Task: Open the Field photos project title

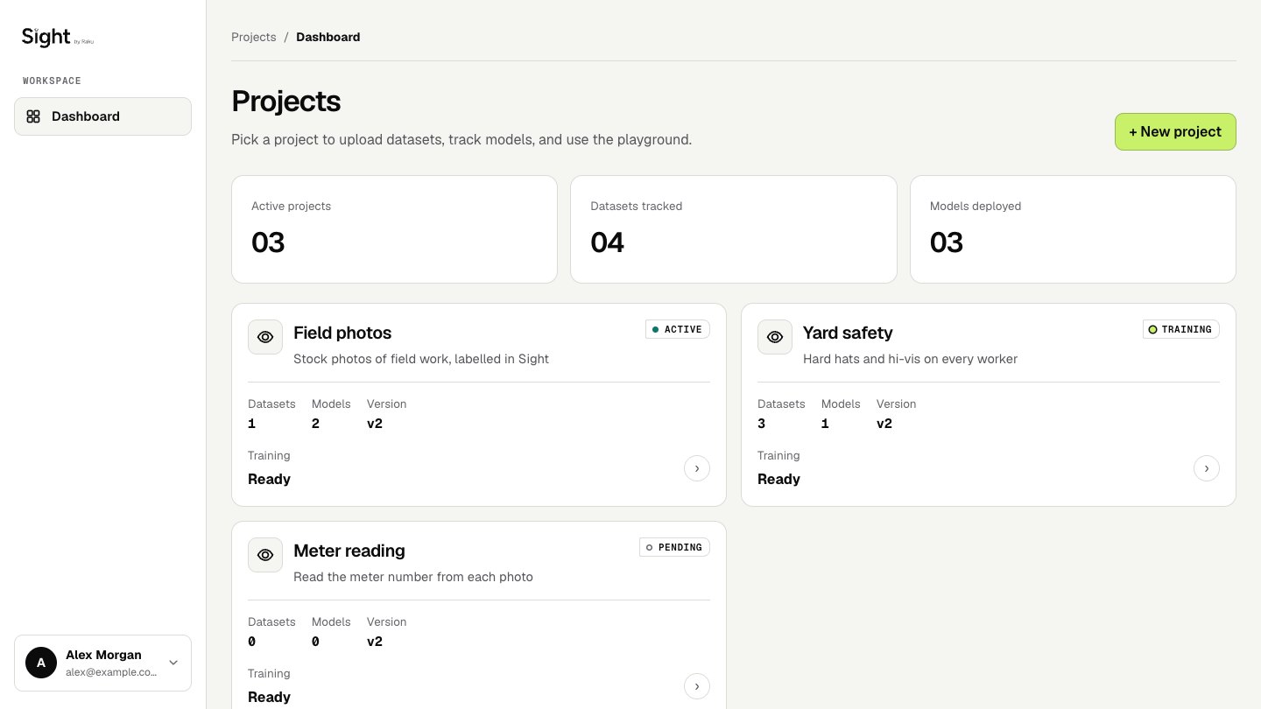Action: pyautogui.click(x=342, y=333)
